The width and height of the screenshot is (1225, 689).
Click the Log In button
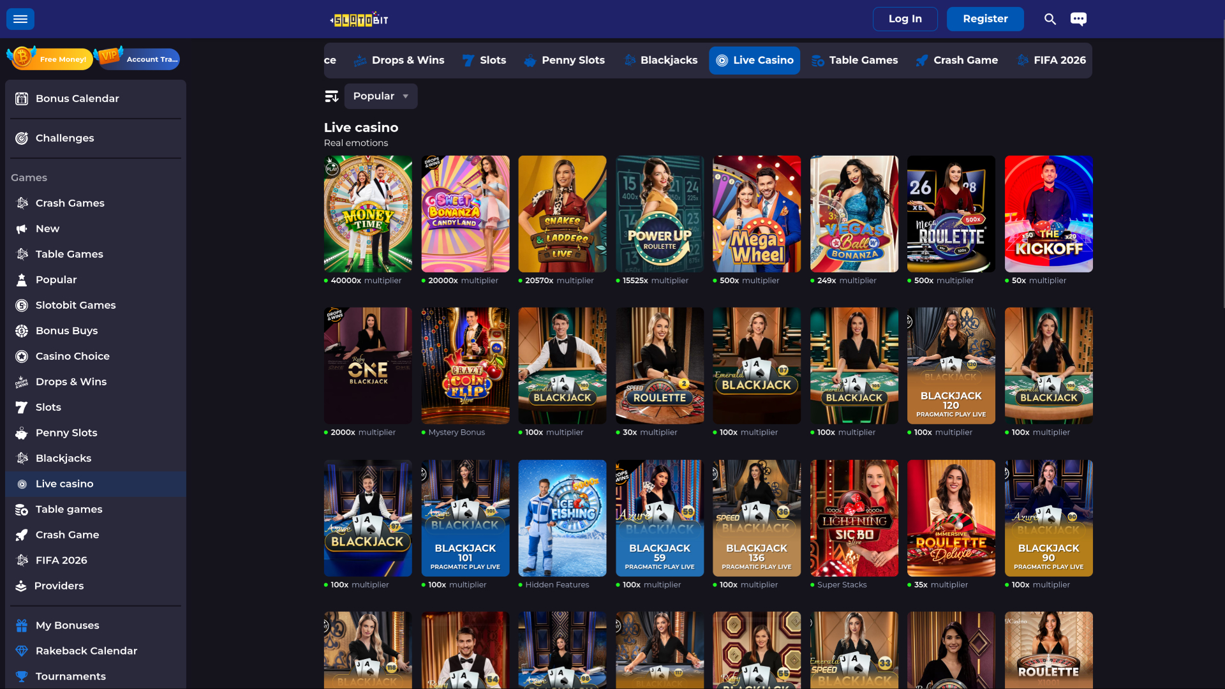pyautogui.click(x=905, y=19)
